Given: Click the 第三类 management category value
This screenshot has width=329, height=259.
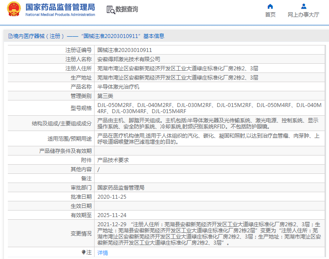Looking at the screenshot, I should click(105, 96).
